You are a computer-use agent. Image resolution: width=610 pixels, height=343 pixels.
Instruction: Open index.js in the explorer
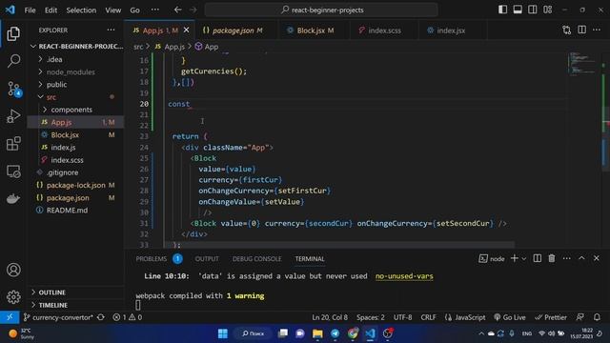coord(76,148)
